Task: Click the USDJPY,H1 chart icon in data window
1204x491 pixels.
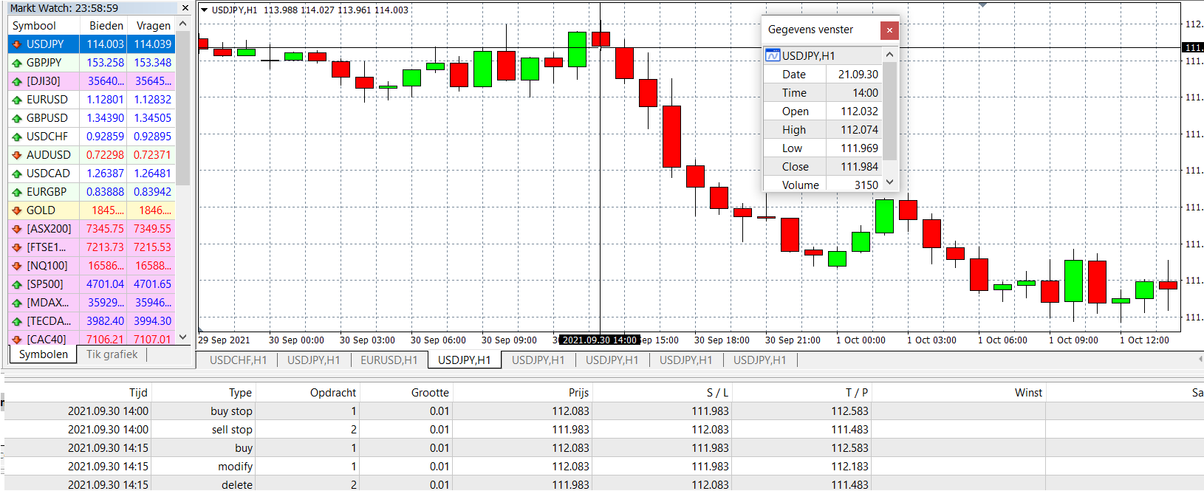Action: click(773, 55)
